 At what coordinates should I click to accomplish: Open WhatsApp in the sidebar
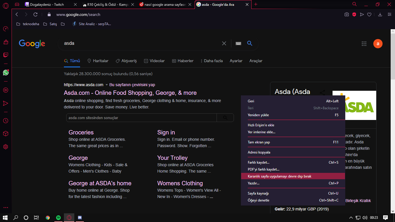(5, 73)
